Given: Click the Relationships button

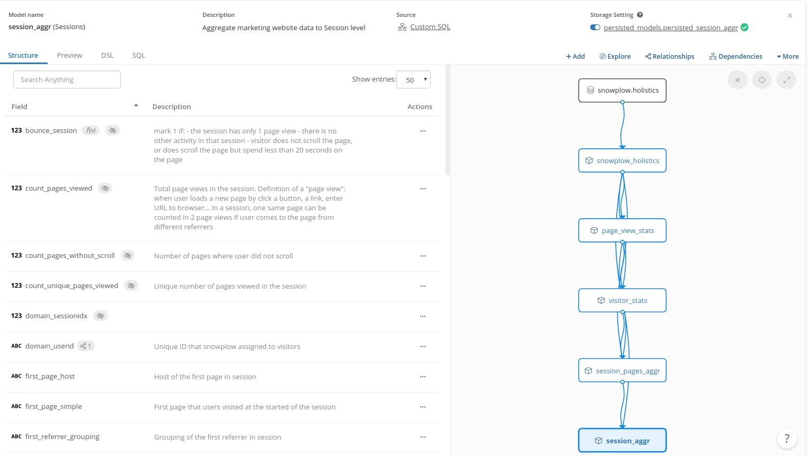Looking at the screenshot, I should point(670,57).
